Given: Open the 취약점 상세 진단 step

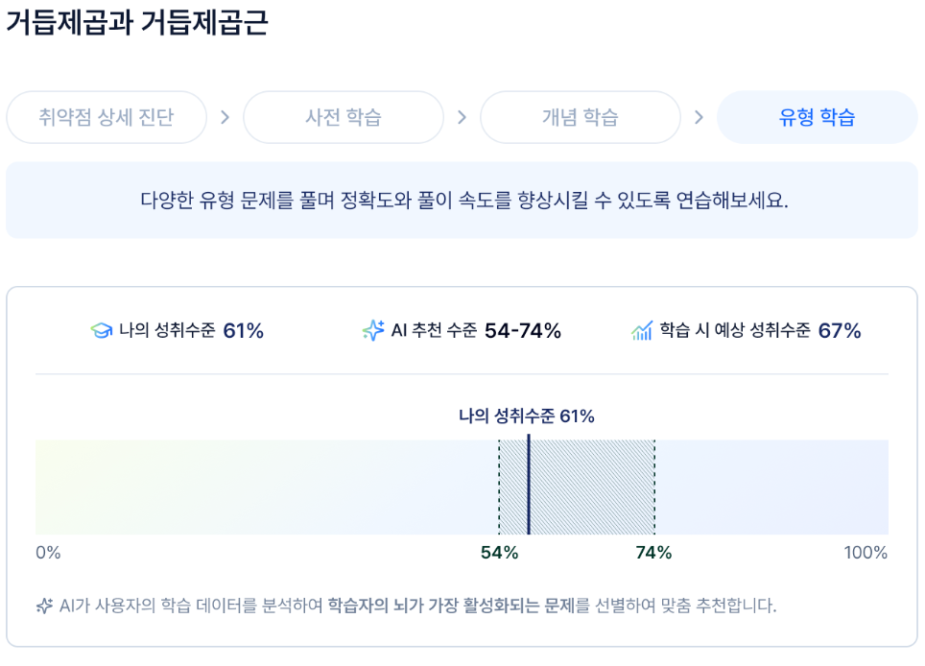Looking at the screenshot, I should 107,117.
